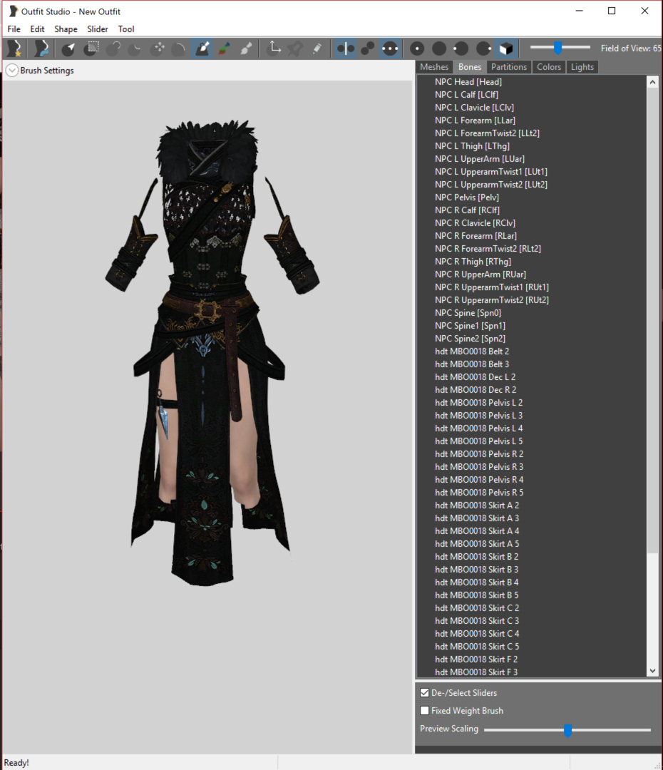Select bone 'NPC Pelvis [Pelv]'
The image size is (663, 770).
coord(467,197)
